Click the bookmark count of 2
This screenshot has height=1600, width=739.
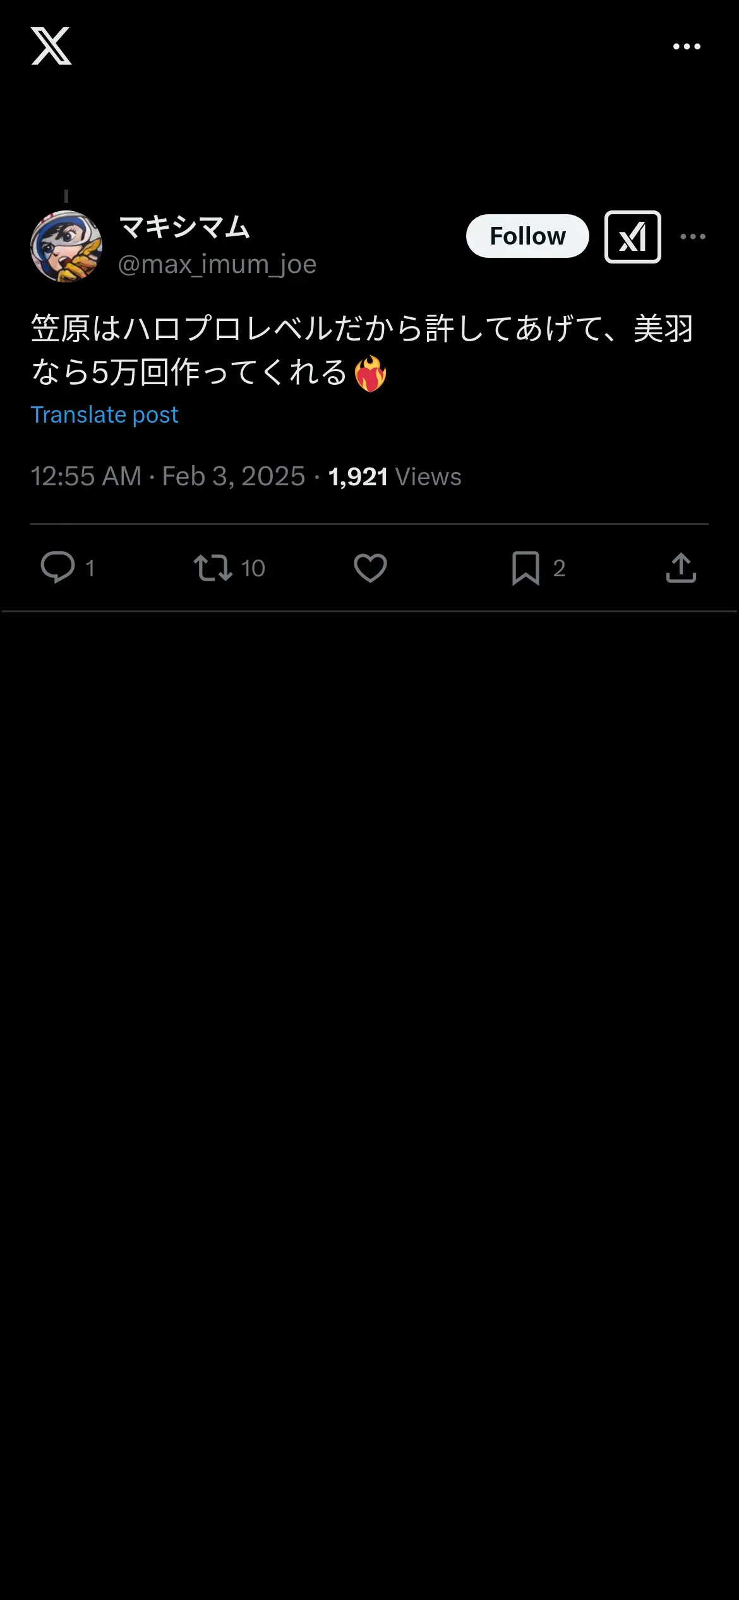coord(559,568)
